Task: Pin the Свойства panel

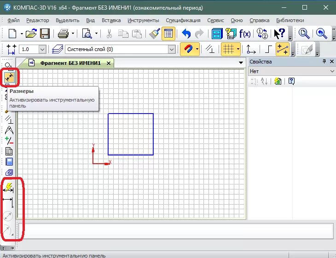Action: pos(324,62)
